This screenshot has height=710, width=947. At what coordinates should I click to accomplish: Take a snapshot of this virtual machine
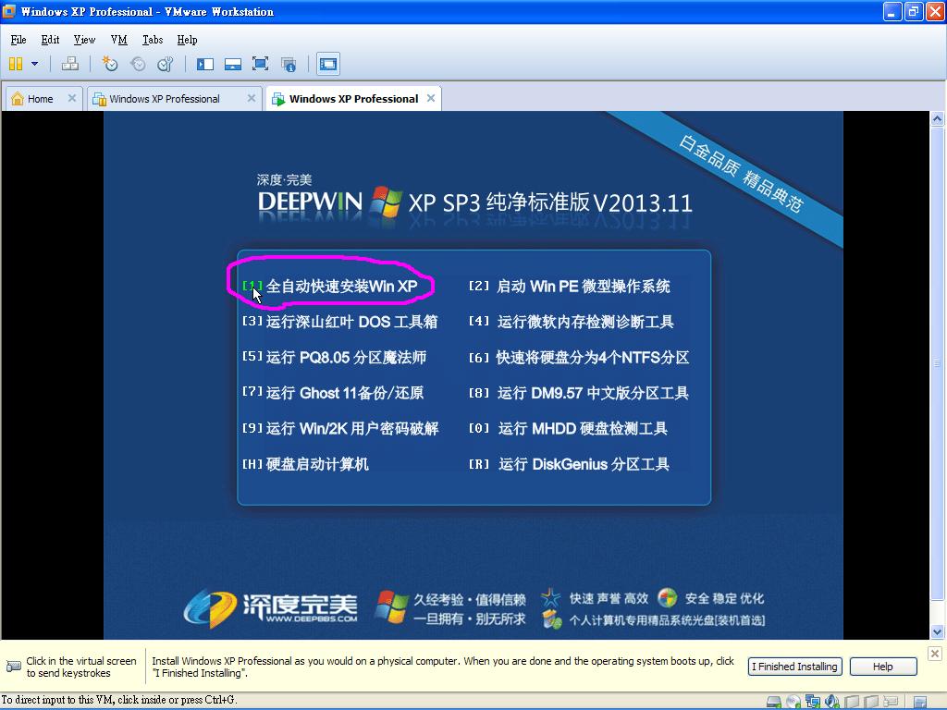point(110,64)
